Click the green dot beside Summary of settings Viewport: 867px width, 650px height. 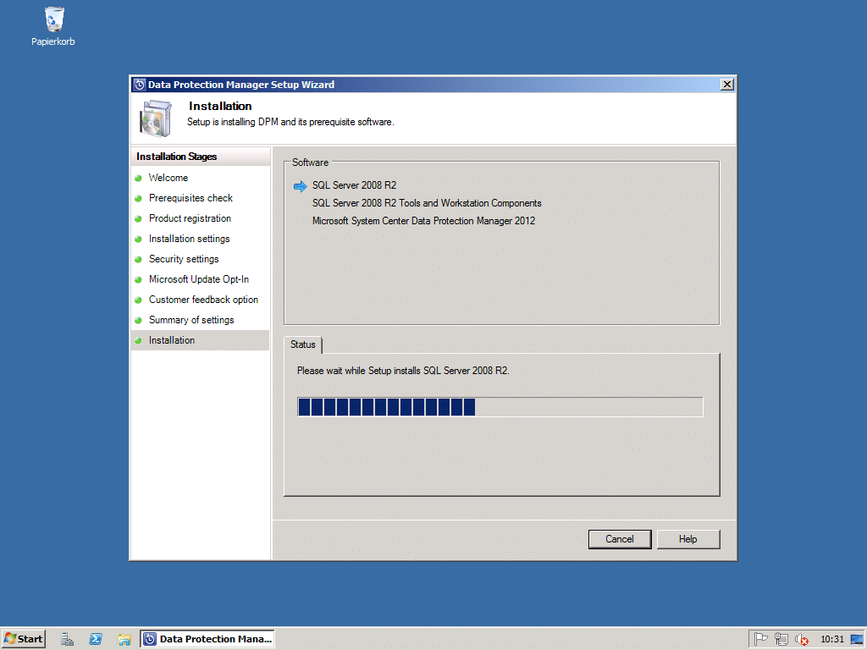(138, 320)
